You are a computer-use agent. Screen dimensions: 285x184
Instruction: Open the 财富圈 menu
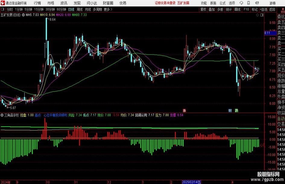[x=108, y=3]
